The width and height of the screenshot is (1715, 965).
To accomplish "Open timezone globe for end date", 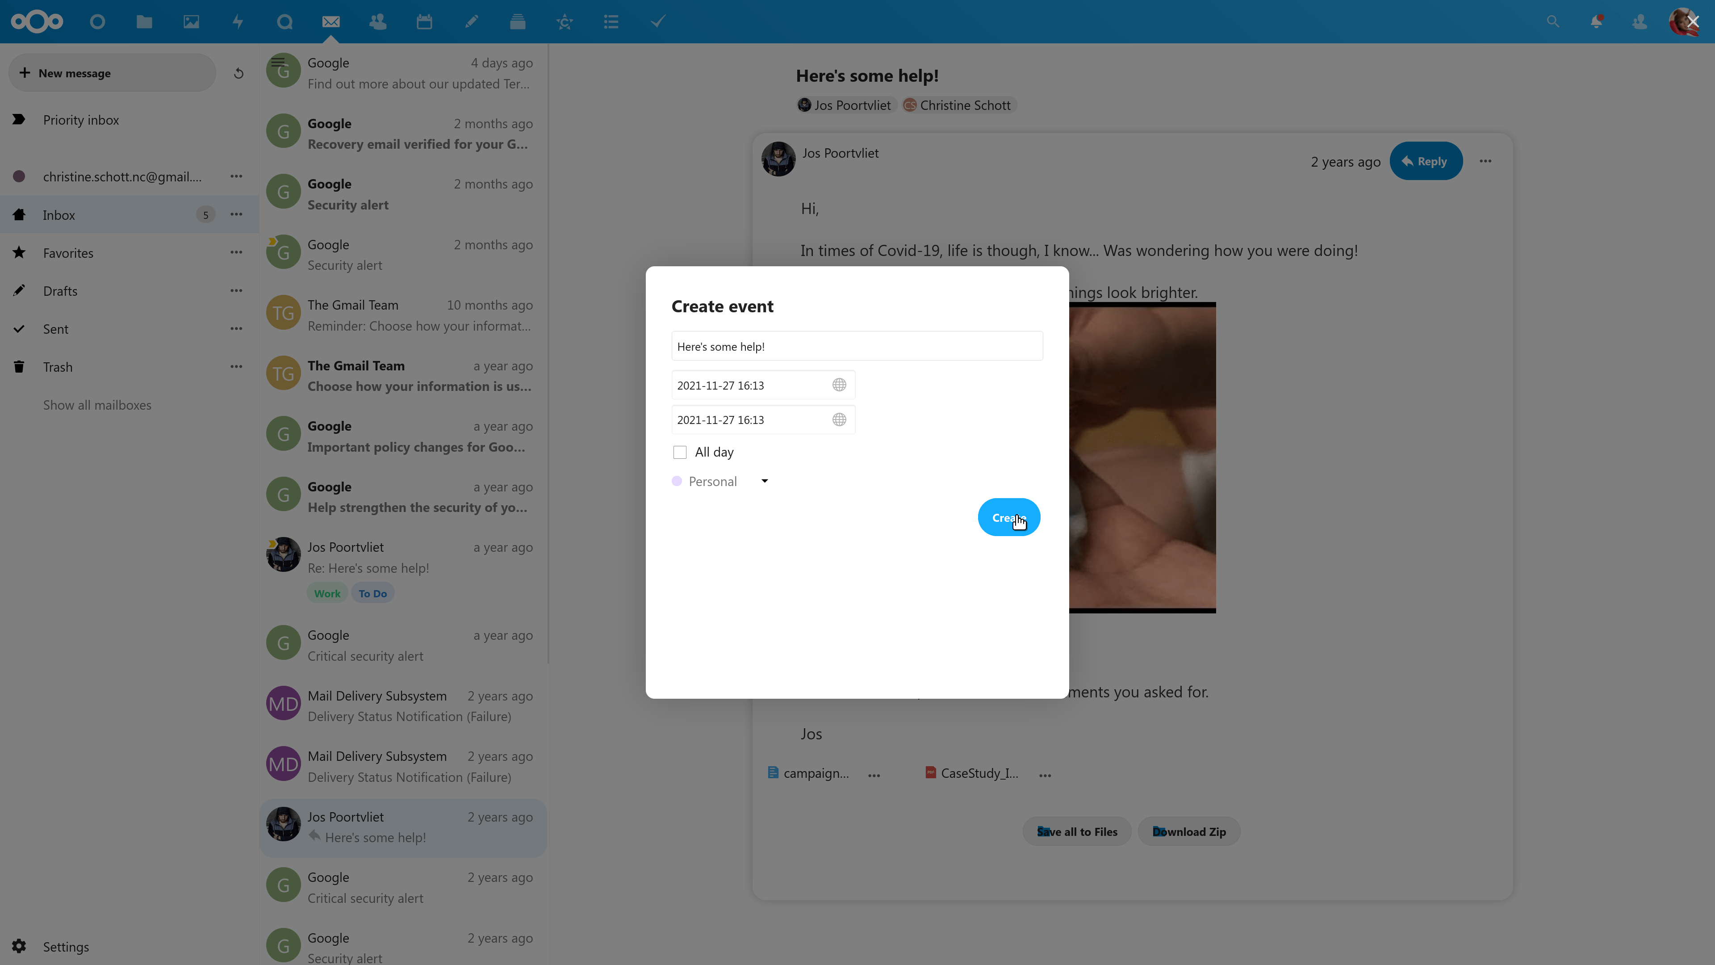I will point(839,420).
